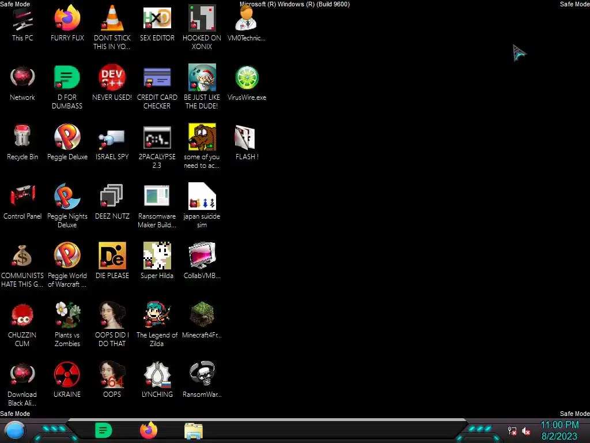Image resolution: width=590 pixels, height=443 pixels.
Task: Open the UKRAINE radiation icon
Action: [x=67, y=374]
